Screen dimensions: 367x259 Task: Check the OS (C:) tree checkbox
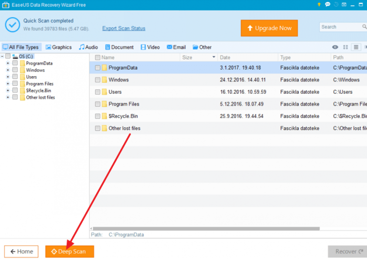[8, 56]
